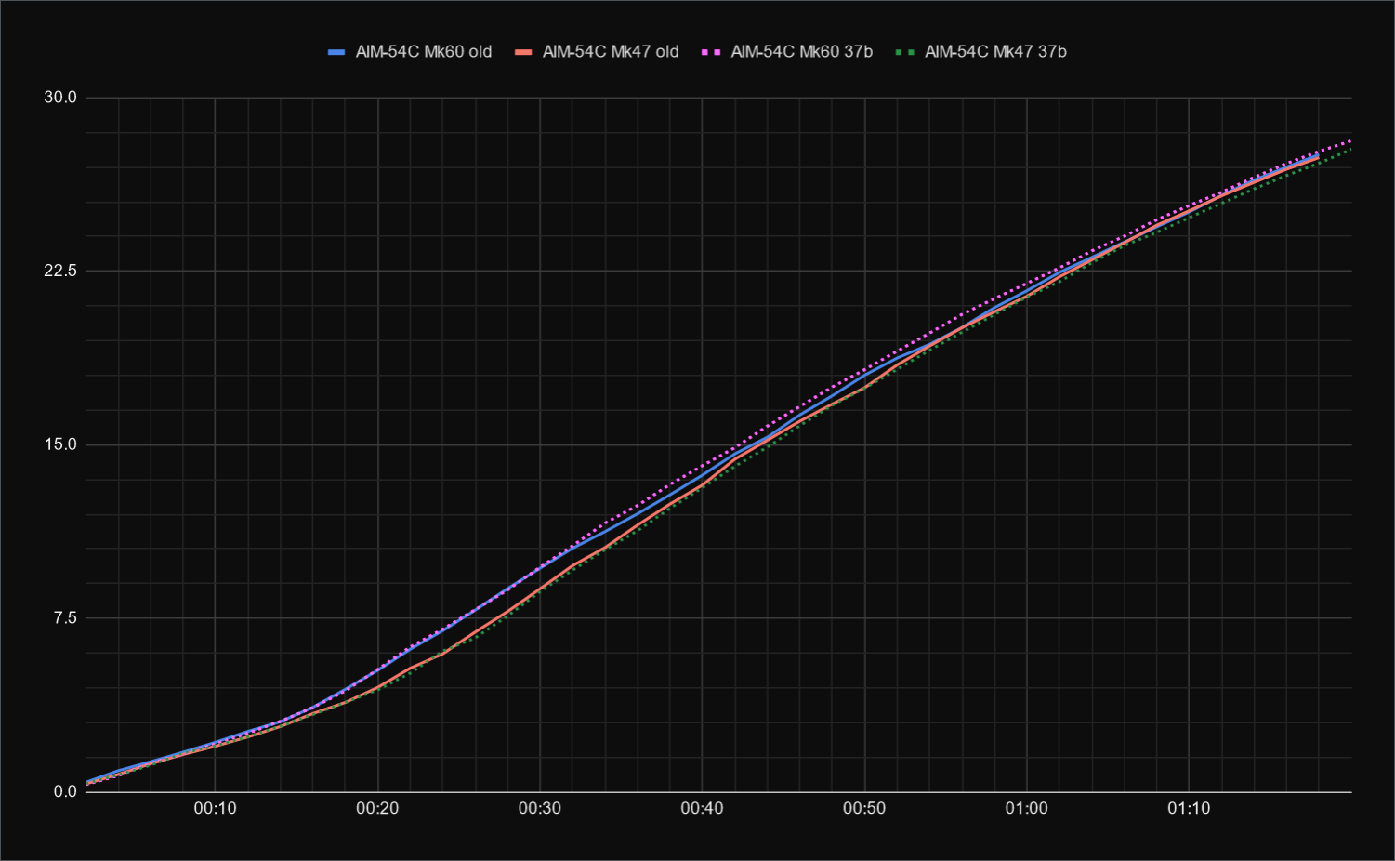Click the red AIM-54C Mk47 old legend swatch
Viewport: 1395px width, 861px height.
[x=523, y=52]
